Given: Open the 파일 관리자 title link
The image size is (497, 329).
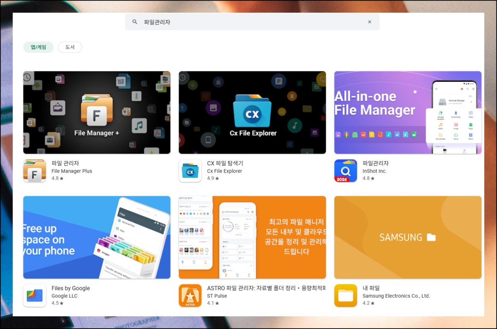Looking at the screenshot, I should (x=65, y=163).
